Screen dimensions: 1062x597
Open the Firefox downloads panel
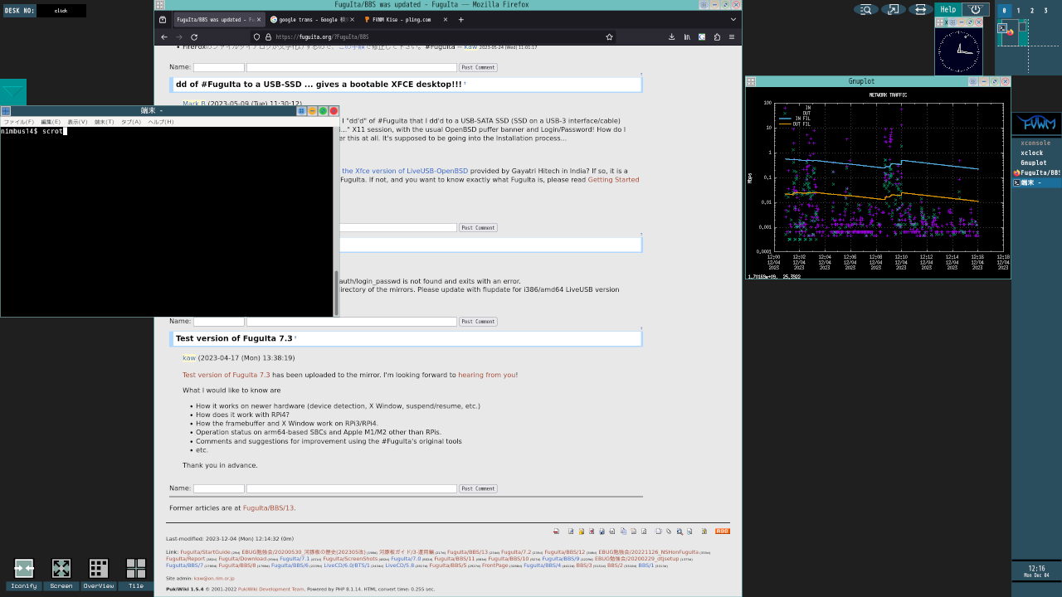(671, 37)
